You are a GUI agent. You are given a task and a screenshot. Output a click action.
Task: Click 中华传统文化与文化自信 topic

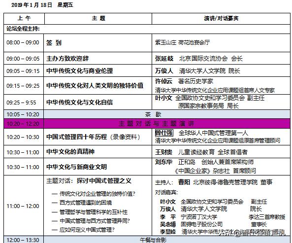click(x=79, y=102)
